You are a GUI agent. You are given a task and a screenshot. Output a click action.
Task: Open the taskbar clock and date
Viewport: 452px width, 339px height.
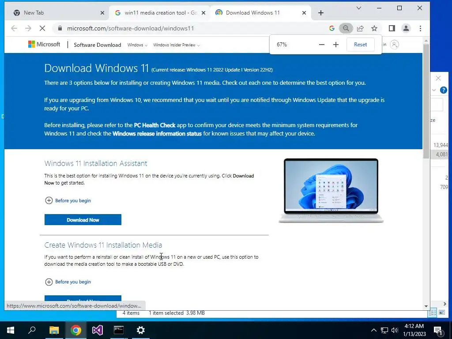coord(414,330)
